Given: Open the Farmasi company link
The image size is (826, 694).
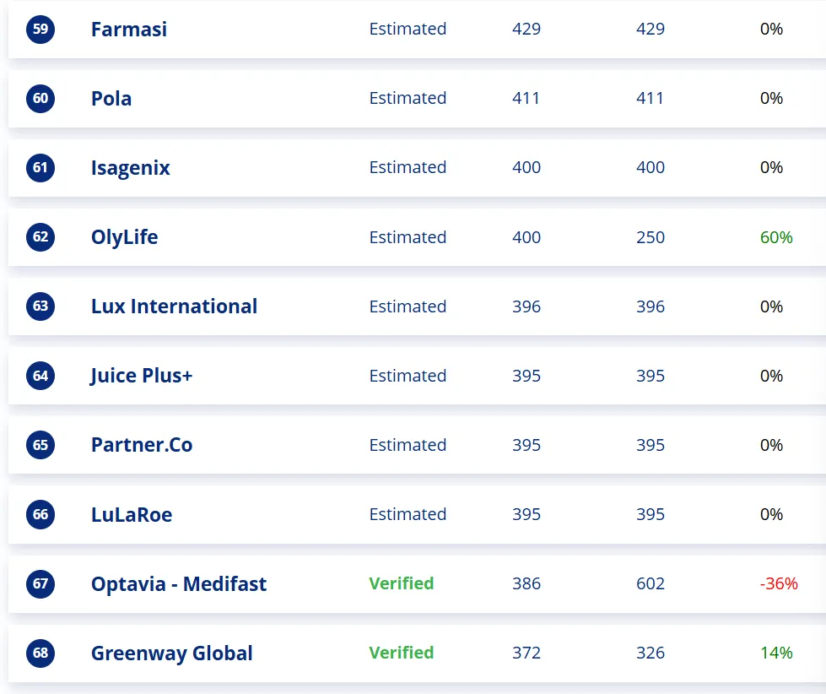Looking at the screenshot, I should point(129,30).
